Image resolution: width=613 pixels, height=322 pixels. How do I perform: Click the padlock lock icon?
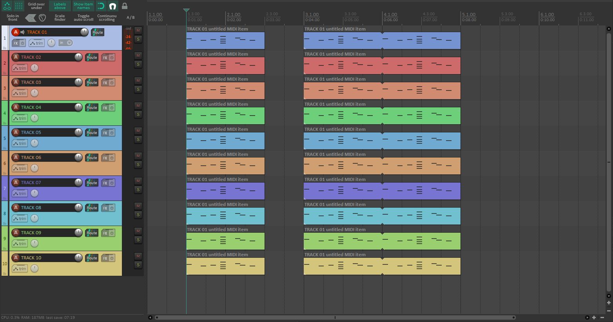coord(125,6)
